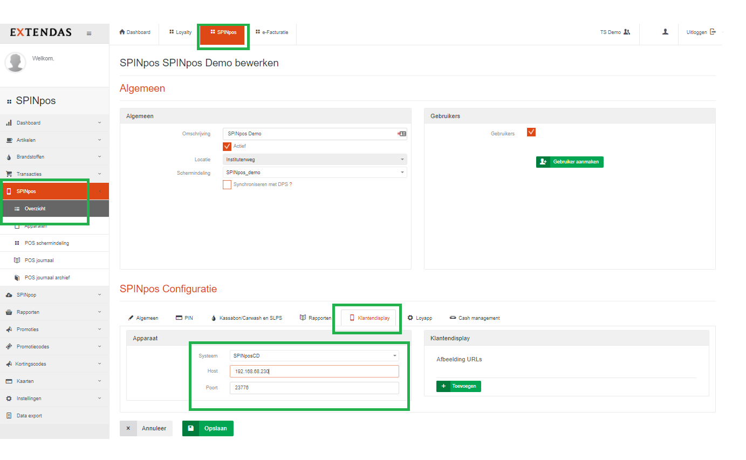Open the SPINpos top navigation tab

[x=223, y=32]
